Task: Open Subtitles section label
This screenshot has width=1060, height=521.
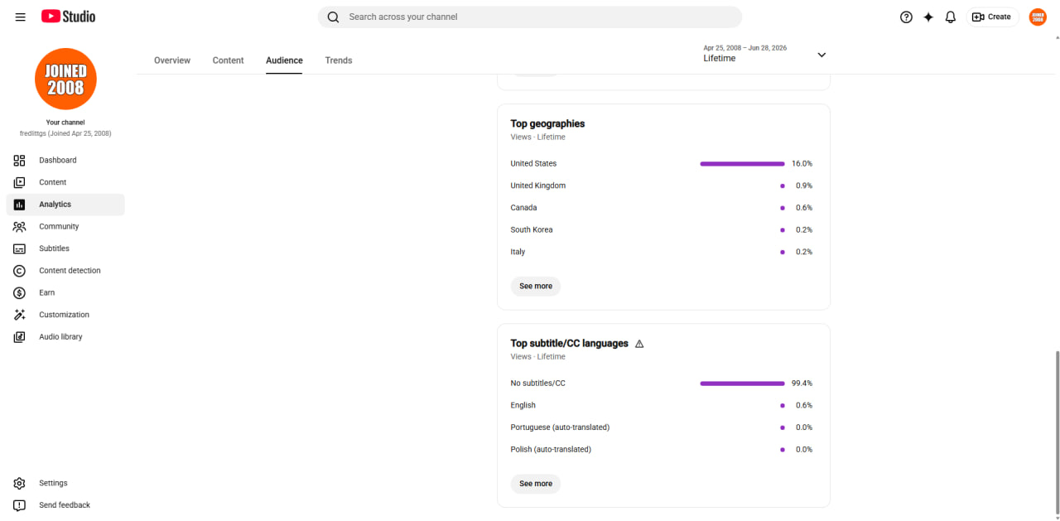Action: pyautogui.click(x=55, y=248)
